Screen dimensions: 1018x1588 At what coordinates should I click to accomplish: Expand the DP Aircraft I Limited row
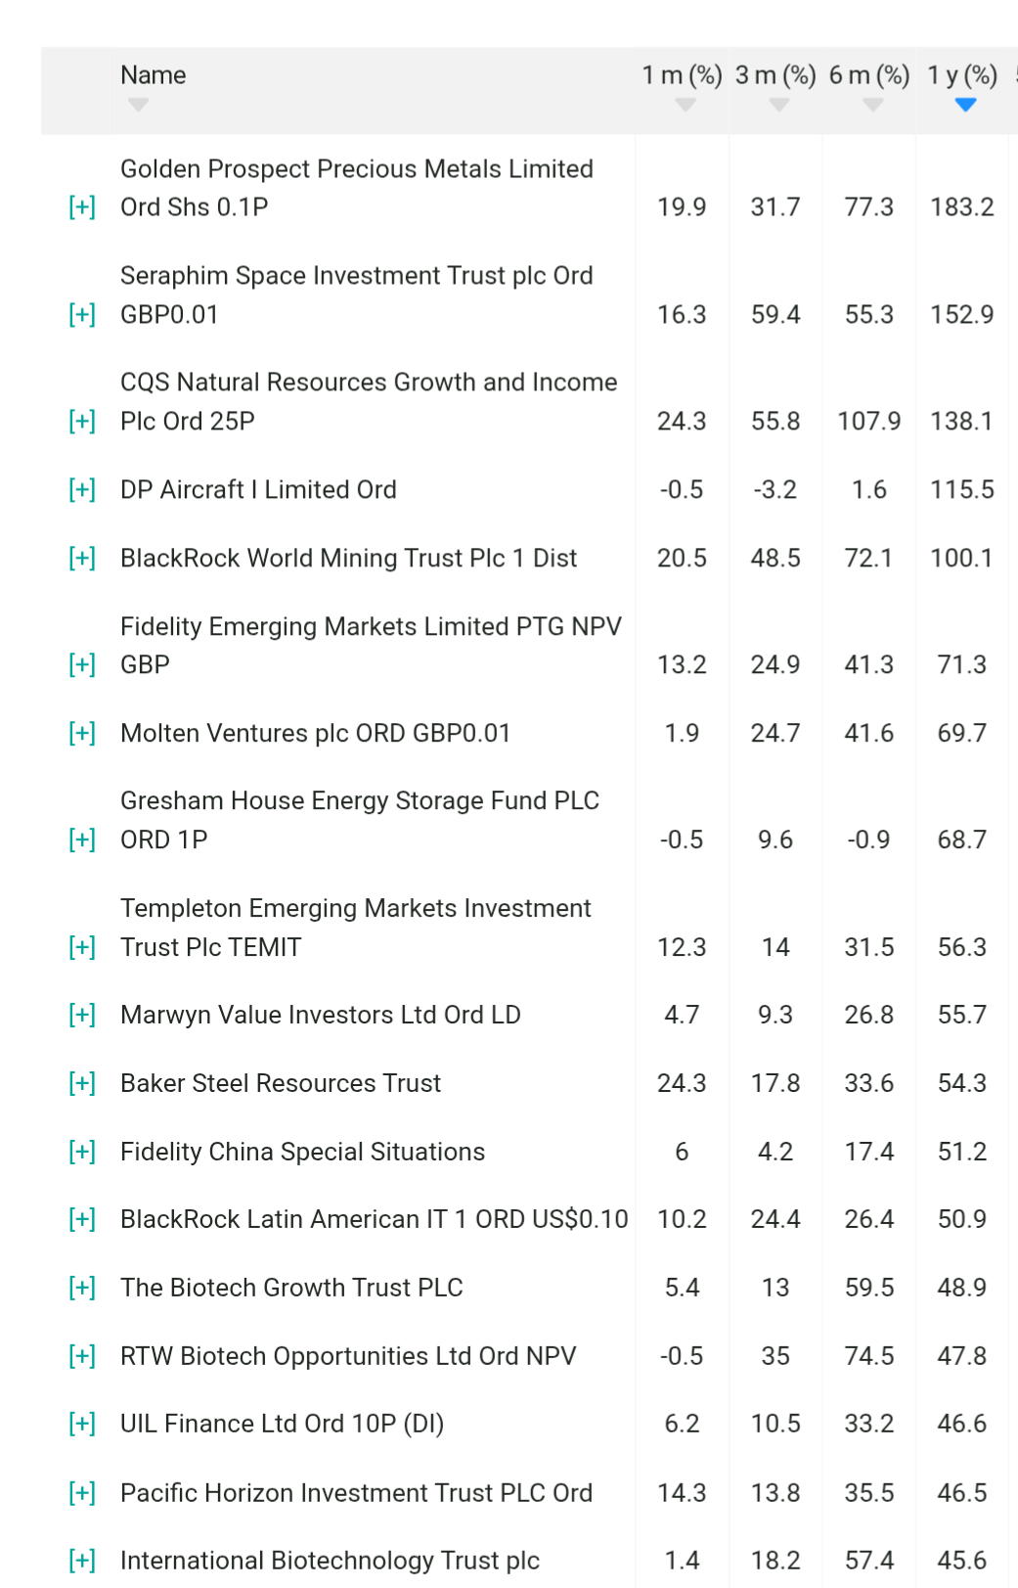82,489
